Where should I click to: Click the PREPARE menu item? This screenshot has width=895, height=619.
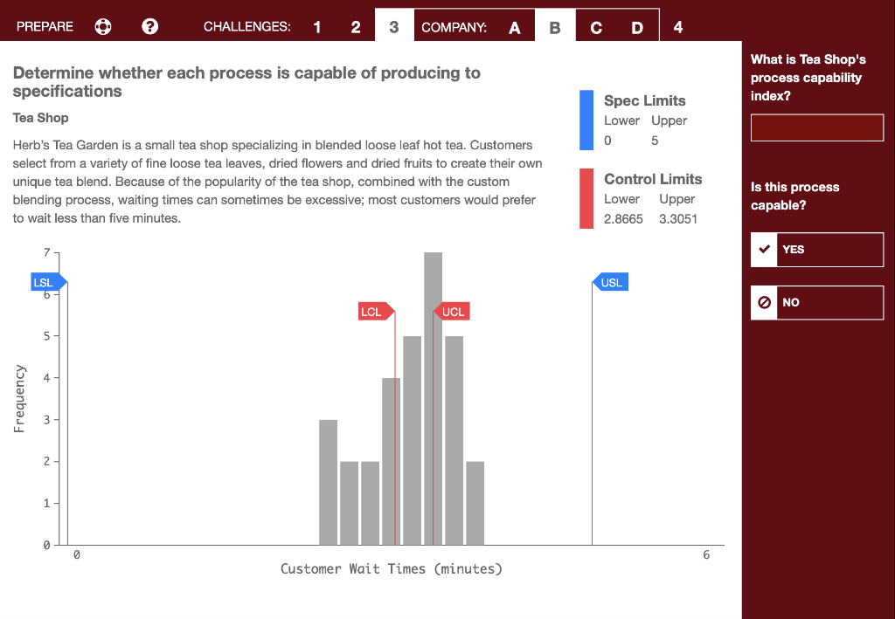click(x=45, y=27)
